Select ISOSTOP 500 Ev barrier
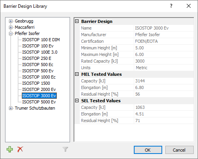This screenshot has height=159, width=198. click(38, 71)
